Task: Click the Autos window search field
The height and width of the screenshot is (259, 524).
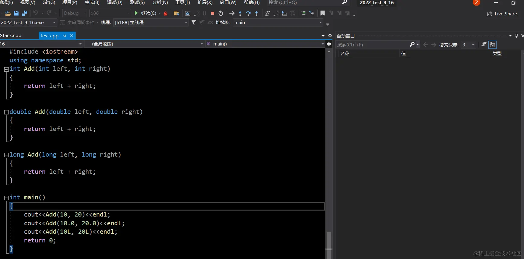Action: click(x=372, y=45)
